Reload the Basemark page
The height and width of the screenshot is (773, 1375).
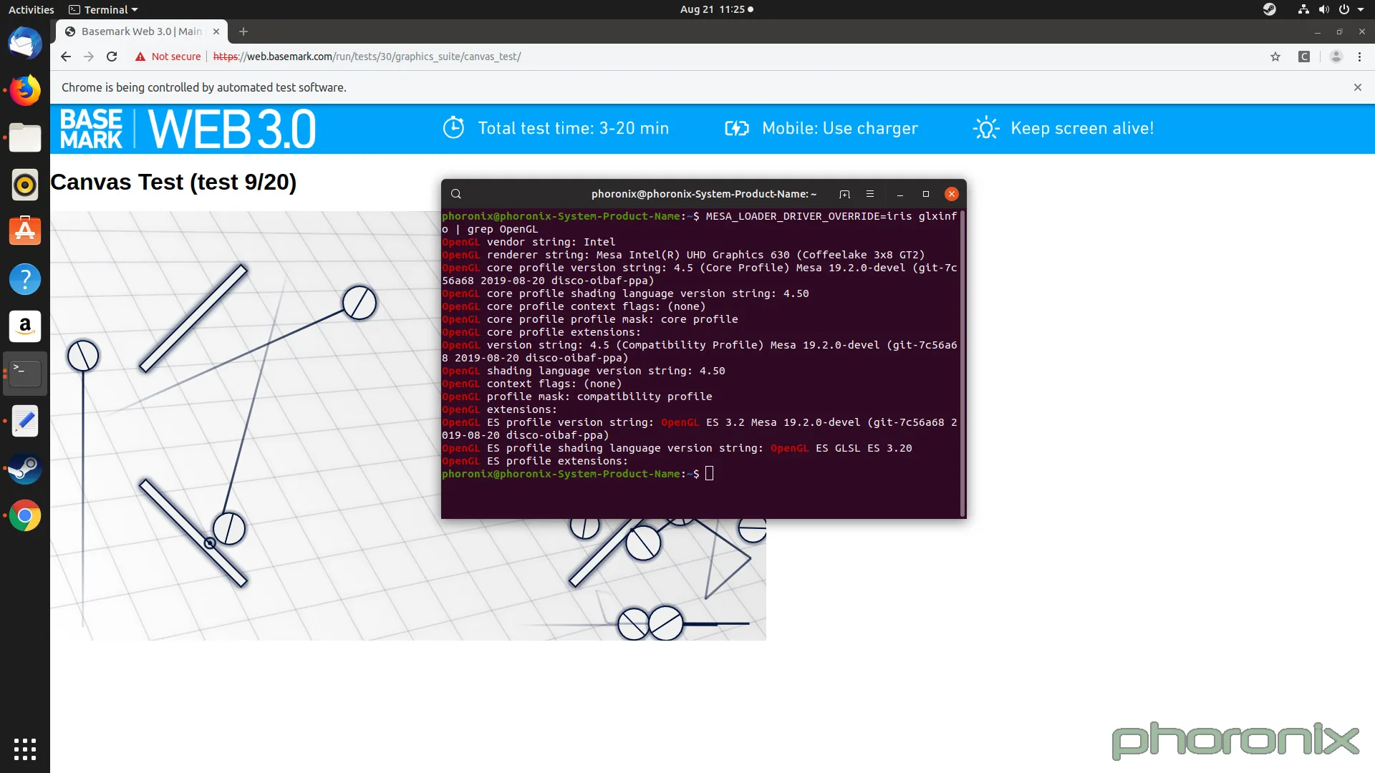(112, 57)
